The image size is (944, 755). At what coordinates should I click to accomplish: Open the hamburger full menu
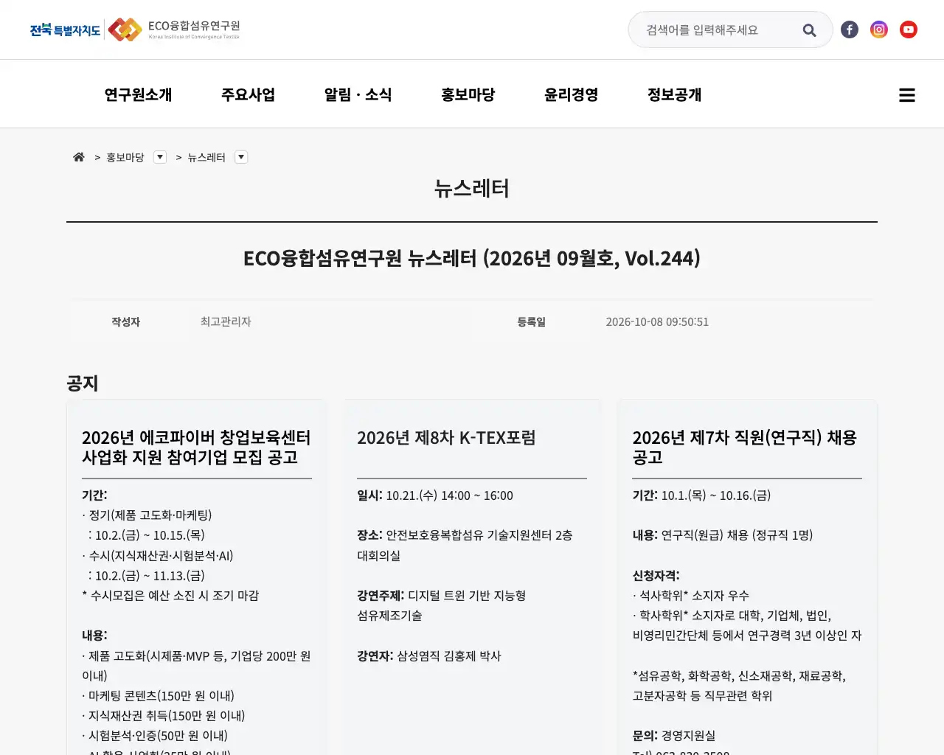(907, 95)
